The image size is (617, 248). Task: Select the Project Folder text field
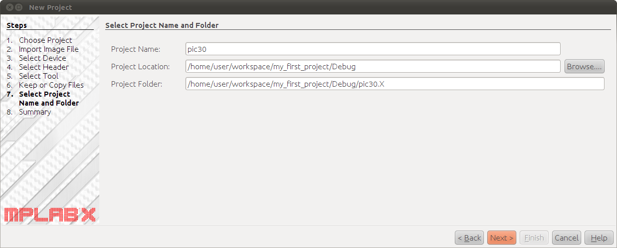pyautogui.click(x=395, y=84)
